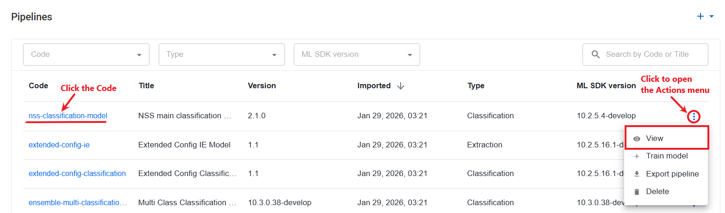Expand the Code filter dropdown
This screenshot has width=725, height=213.
86,55
